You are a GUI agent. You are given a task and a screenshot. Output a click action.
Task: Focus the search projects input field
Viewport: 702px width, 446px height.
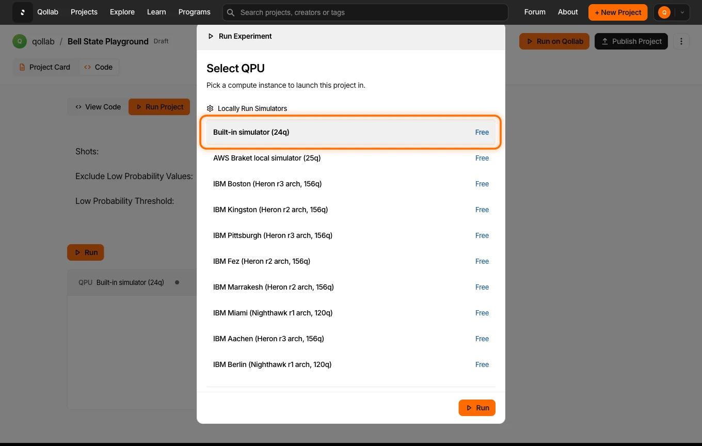(365, 12)
